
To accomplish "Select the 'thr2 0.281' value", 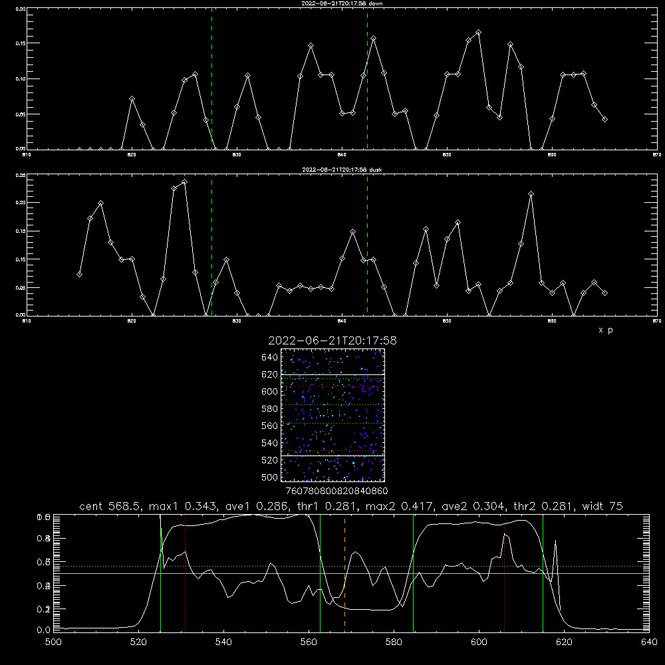I will coord(544,506).
